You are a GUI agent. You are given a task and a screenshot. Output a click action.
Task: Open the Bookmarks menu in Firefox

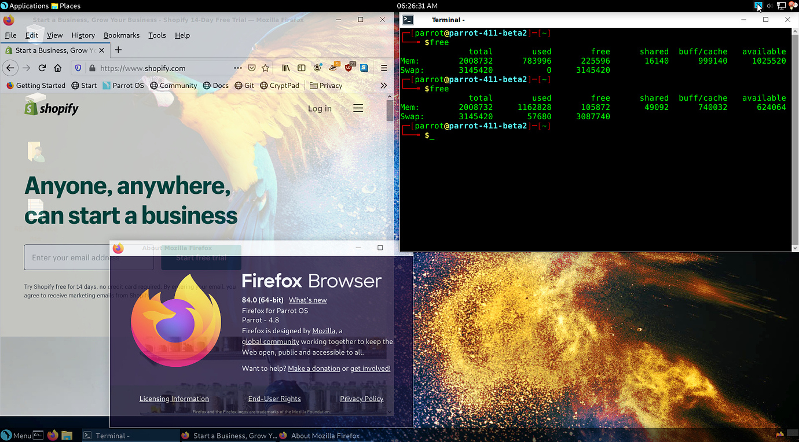(122, 35)
